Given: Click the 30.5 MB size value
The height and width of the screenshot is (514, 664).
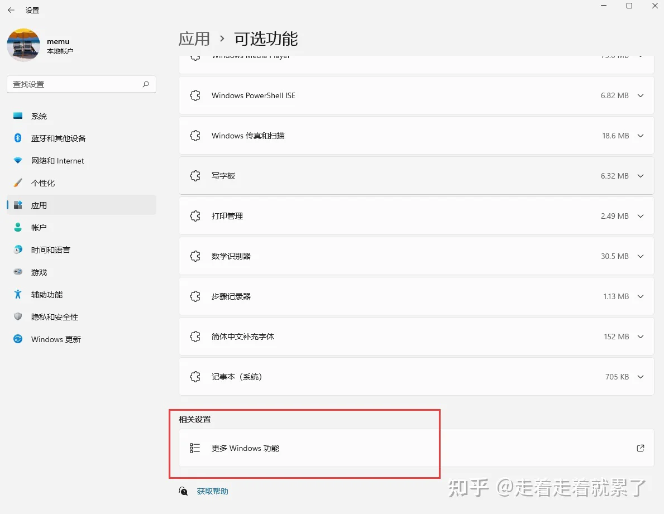Looking at the screenshot, I should (614, 256).
